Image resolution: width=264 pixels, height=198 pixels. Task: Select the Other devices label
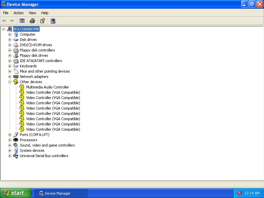coord(31,82)
